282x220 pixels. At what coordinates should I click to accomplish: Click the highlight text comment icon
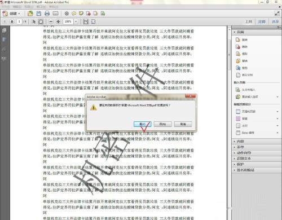pos(81,14)
